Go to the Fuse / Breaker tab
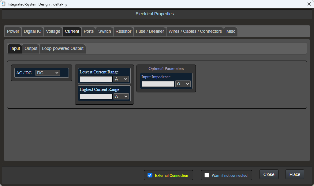Screen dimensions: 314x186 (x=150, y=32)
